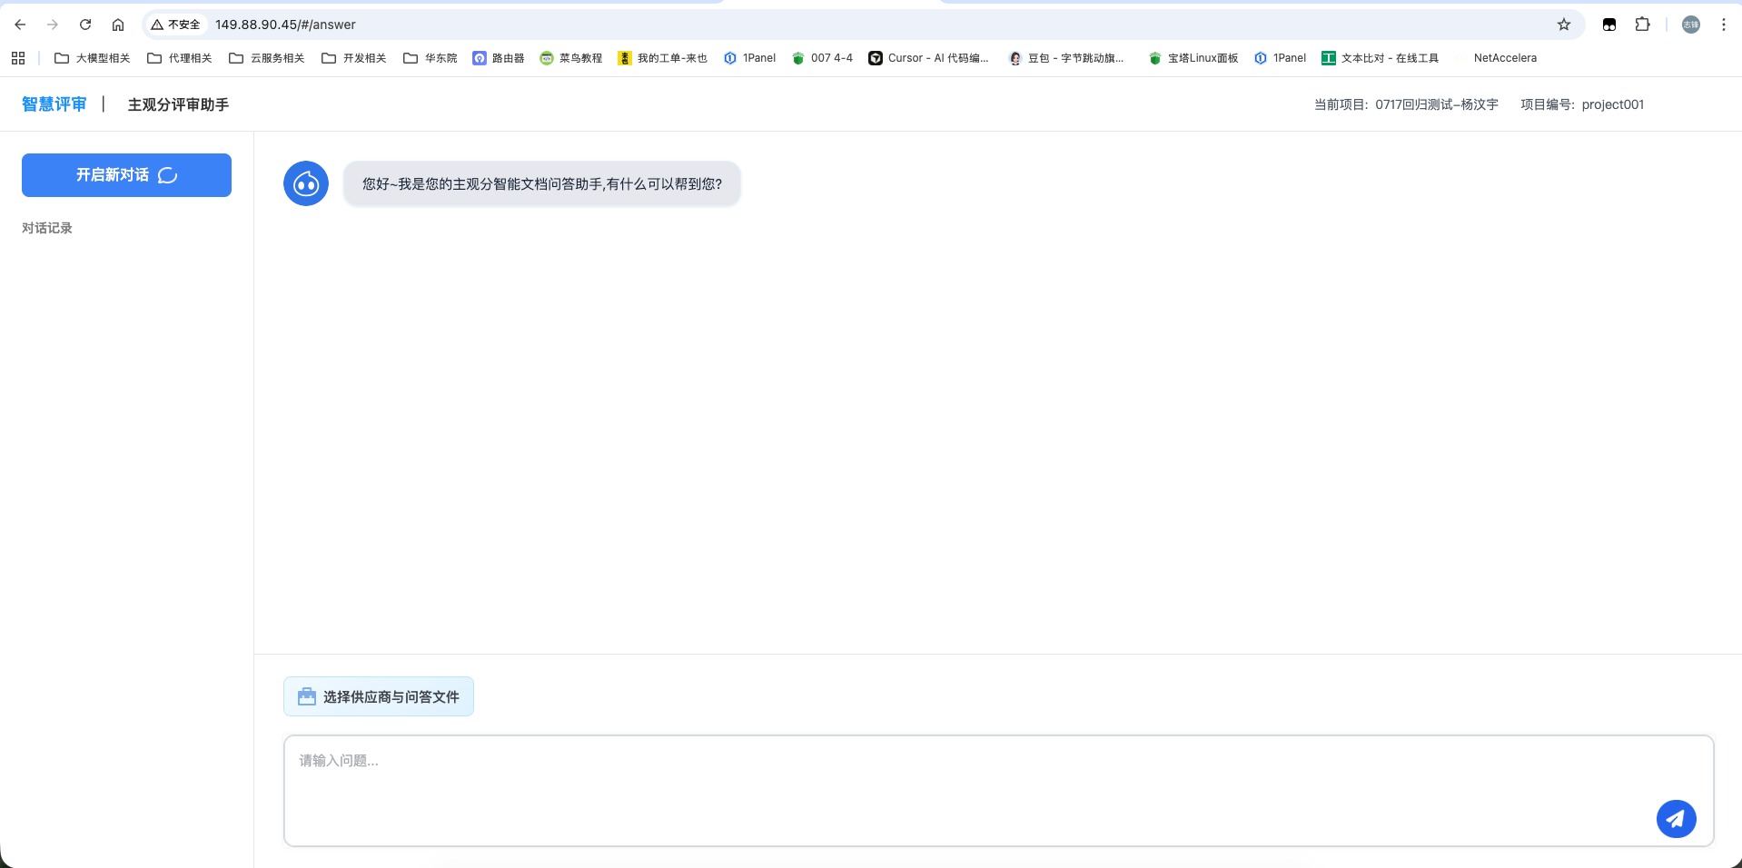The height and width of the screenshot is (868, 1742).
Task: Go to browser home page
Action: (118, 25)
